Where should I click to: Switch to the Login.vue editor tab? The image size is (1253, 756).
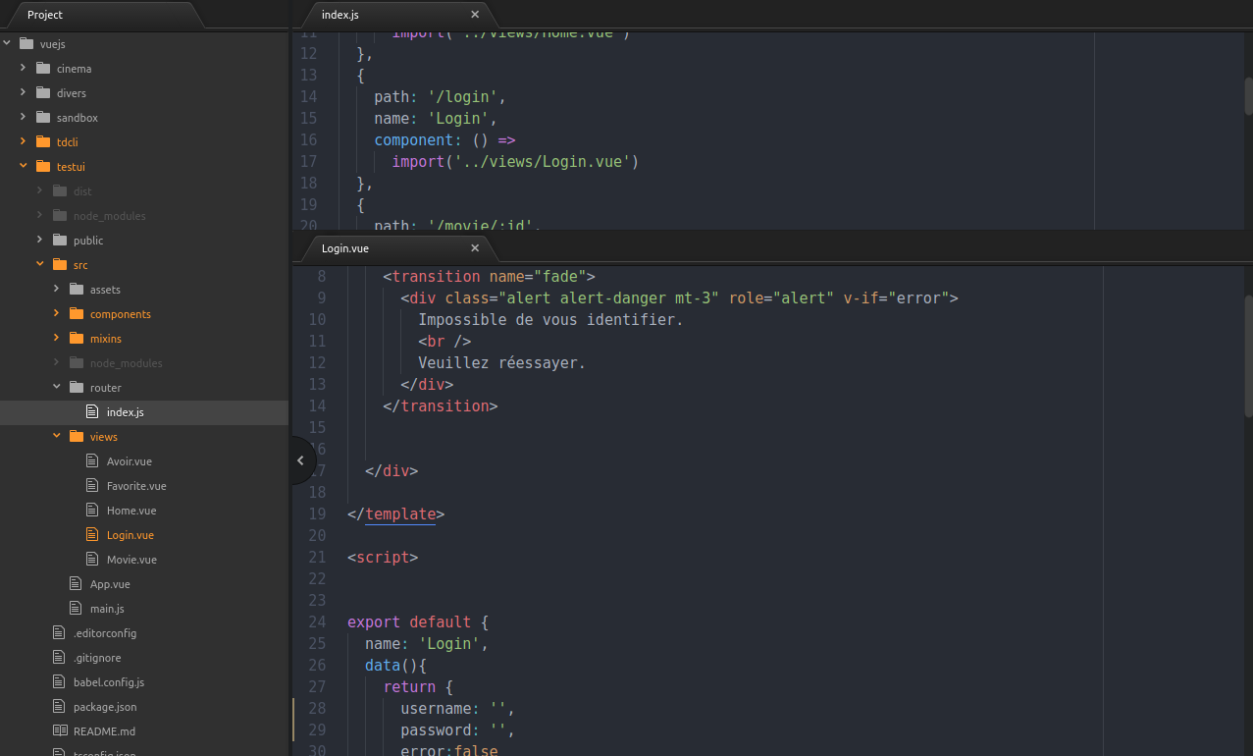tap(345, 248)
